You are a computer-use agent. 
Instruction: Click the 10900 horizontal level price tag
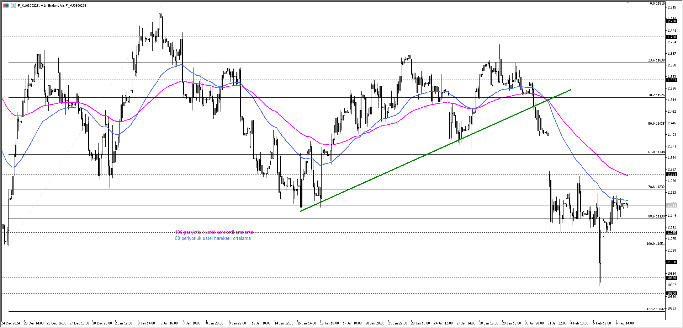(x=672, y=294)
